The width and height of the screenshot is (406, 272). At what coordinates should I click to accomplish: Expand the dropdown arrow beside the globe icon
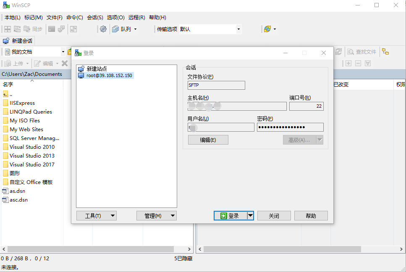[x=275, y=29]
